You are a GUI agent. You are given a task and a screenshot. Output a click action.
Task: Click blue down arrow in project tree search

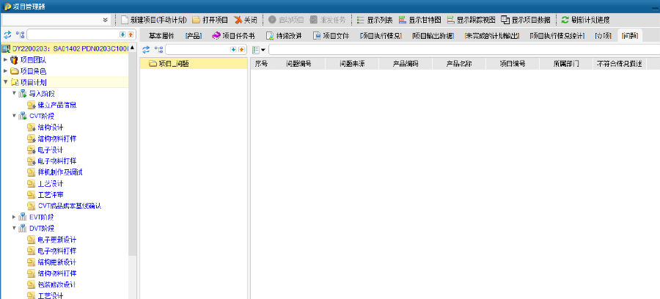(x=122, y=35)
